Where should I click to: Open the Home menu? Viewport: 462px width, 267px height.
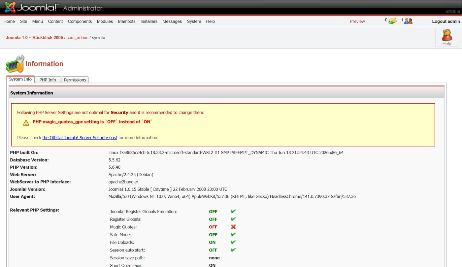tap(9, 21)
